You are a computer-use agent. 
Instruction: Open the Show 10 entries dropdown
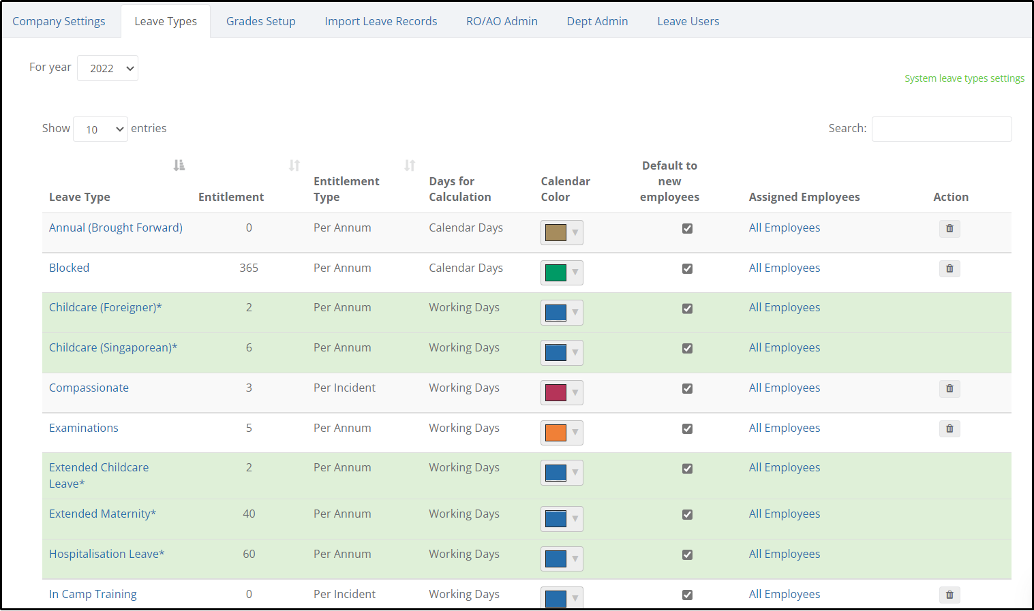100,129
